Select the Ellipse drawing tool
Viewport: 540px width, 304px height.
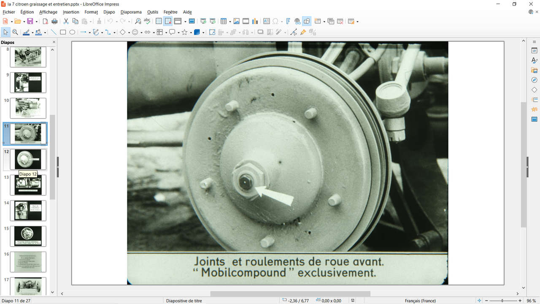point(72,32)
